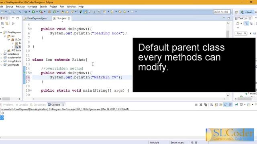Expand the JRE System Library node
257x144 pixels.
point(5,50)
